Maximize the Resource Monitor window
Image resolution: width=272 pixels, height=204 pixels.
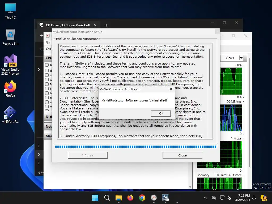(233, 36)
